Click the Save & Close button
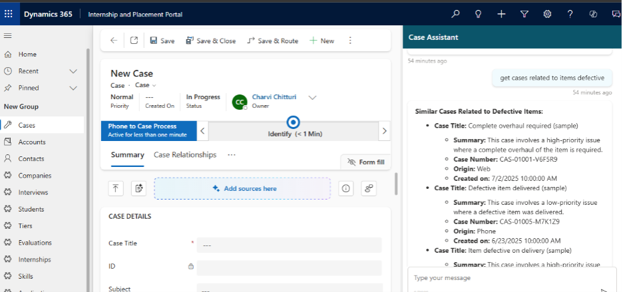 [210, 41]
